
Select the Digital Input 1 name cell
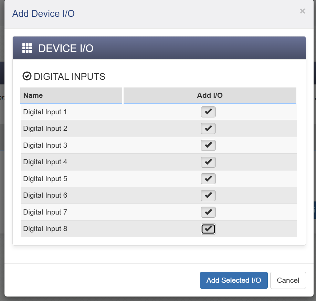coord(45,112)
